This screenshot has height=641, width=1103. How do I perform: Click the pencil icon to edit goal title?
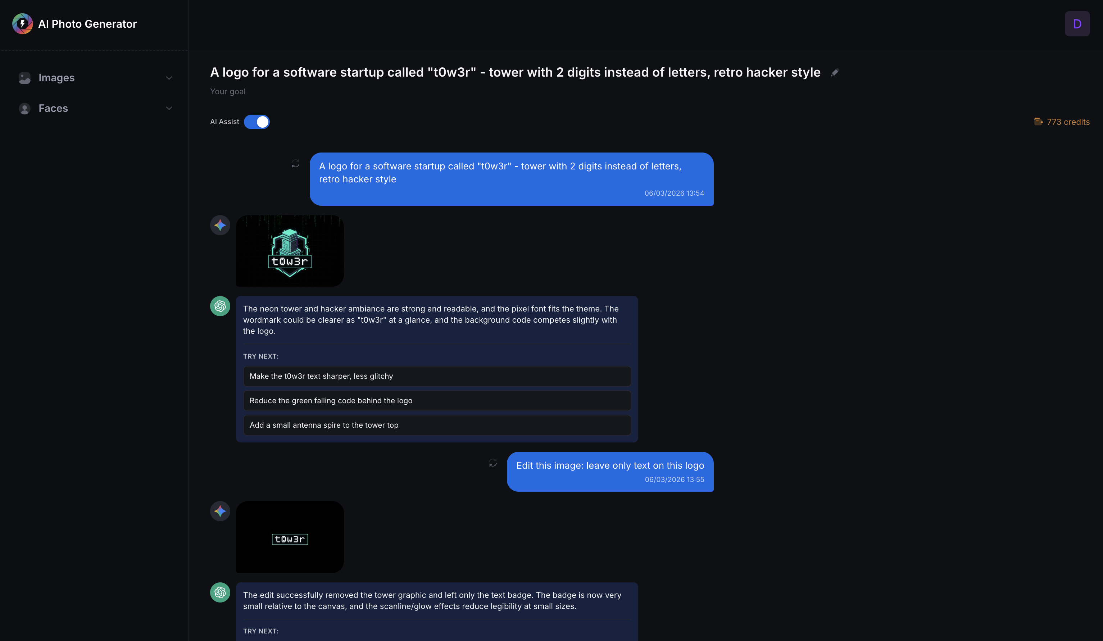(835, 73)
